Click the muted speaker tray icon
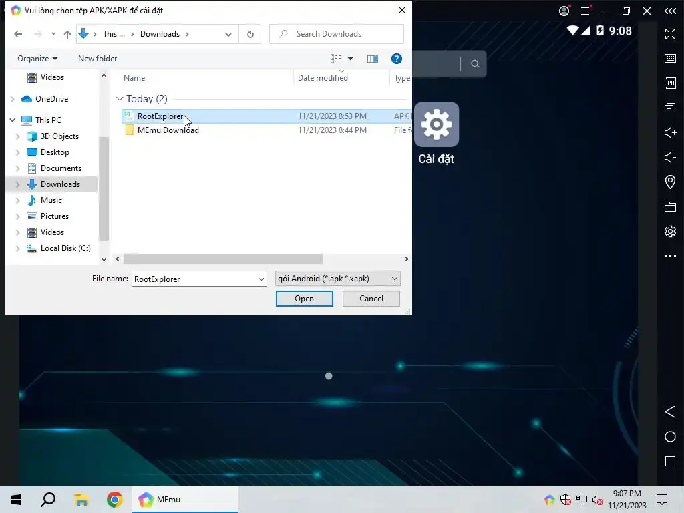This screenshot has width=684, height=513. pyautogui.click(x=597, y=500)
